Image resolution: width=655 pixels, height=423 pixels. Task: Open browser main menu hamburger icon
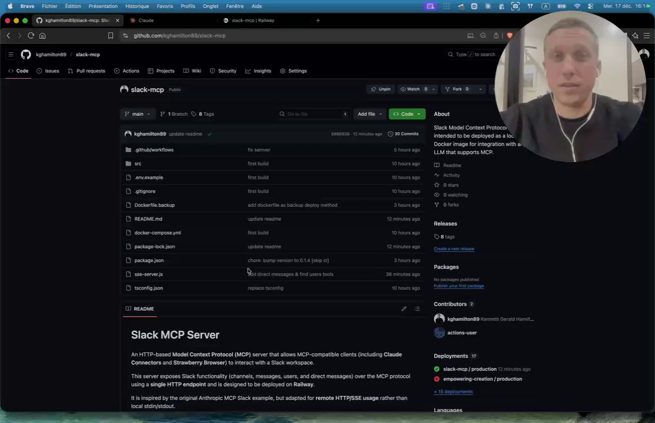(647, 35)
